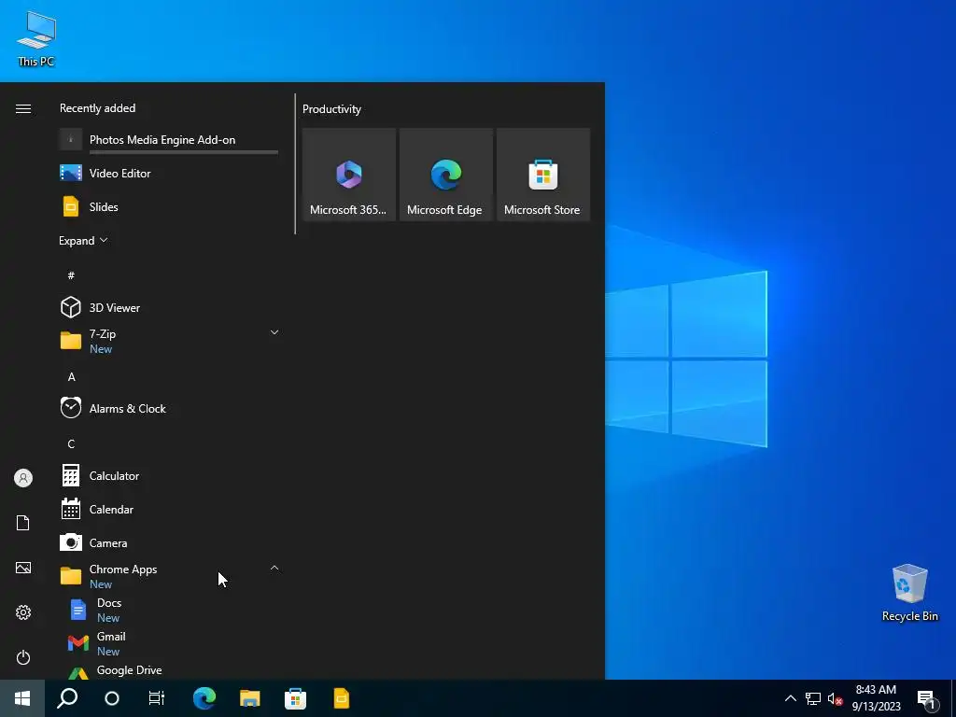Launch Alarms & Clock

169,409
